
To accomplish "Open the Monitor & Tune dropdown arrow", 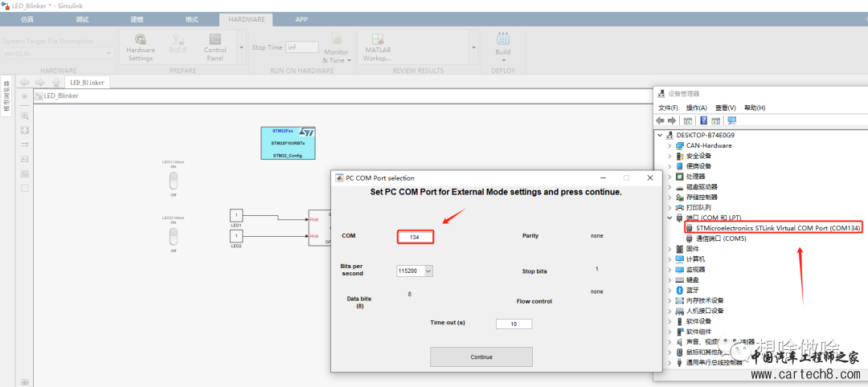I will point(350,61).
